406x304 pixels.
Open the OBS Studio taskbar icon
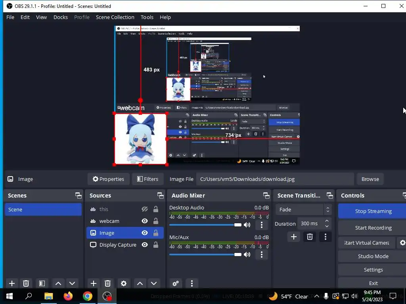(107, 296)
